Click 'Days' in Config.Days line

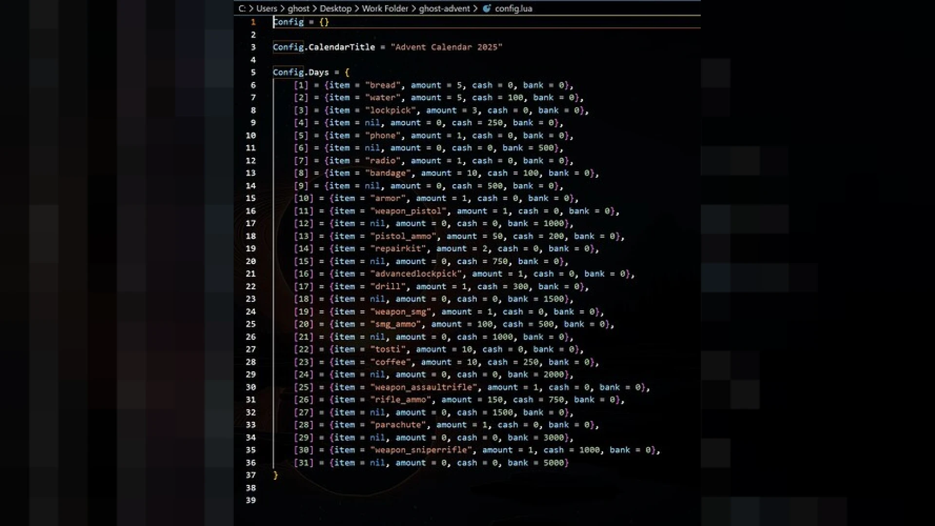click(x=318, y=73)
